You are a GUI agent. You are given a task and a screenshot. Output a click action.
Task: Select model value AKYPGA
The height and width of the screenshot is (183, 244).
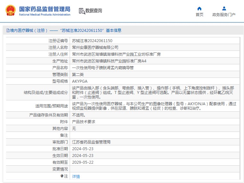(x=80, y=81)
